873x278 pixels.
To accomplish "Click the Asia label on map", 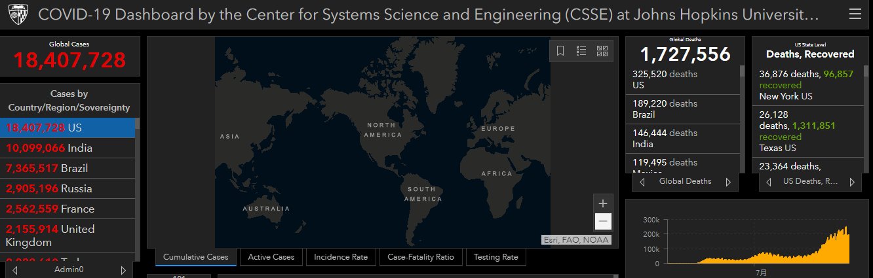I will tap(229, 137).
